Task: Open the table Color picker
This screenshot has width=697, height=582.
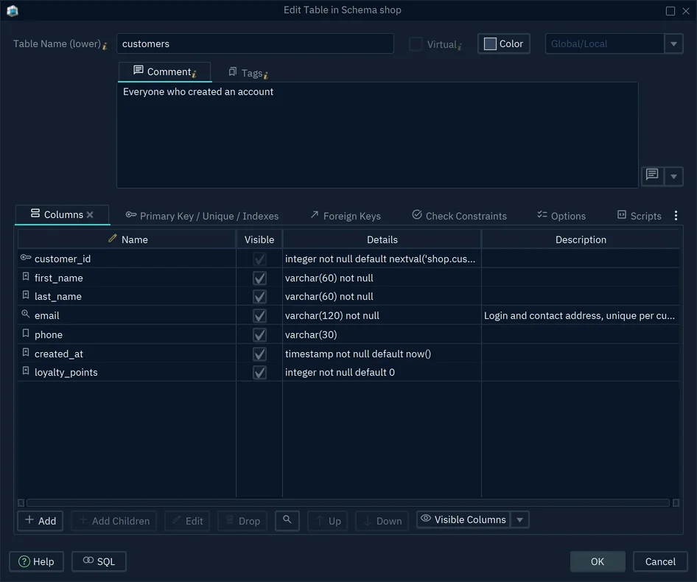Action: tap(504, 44)
